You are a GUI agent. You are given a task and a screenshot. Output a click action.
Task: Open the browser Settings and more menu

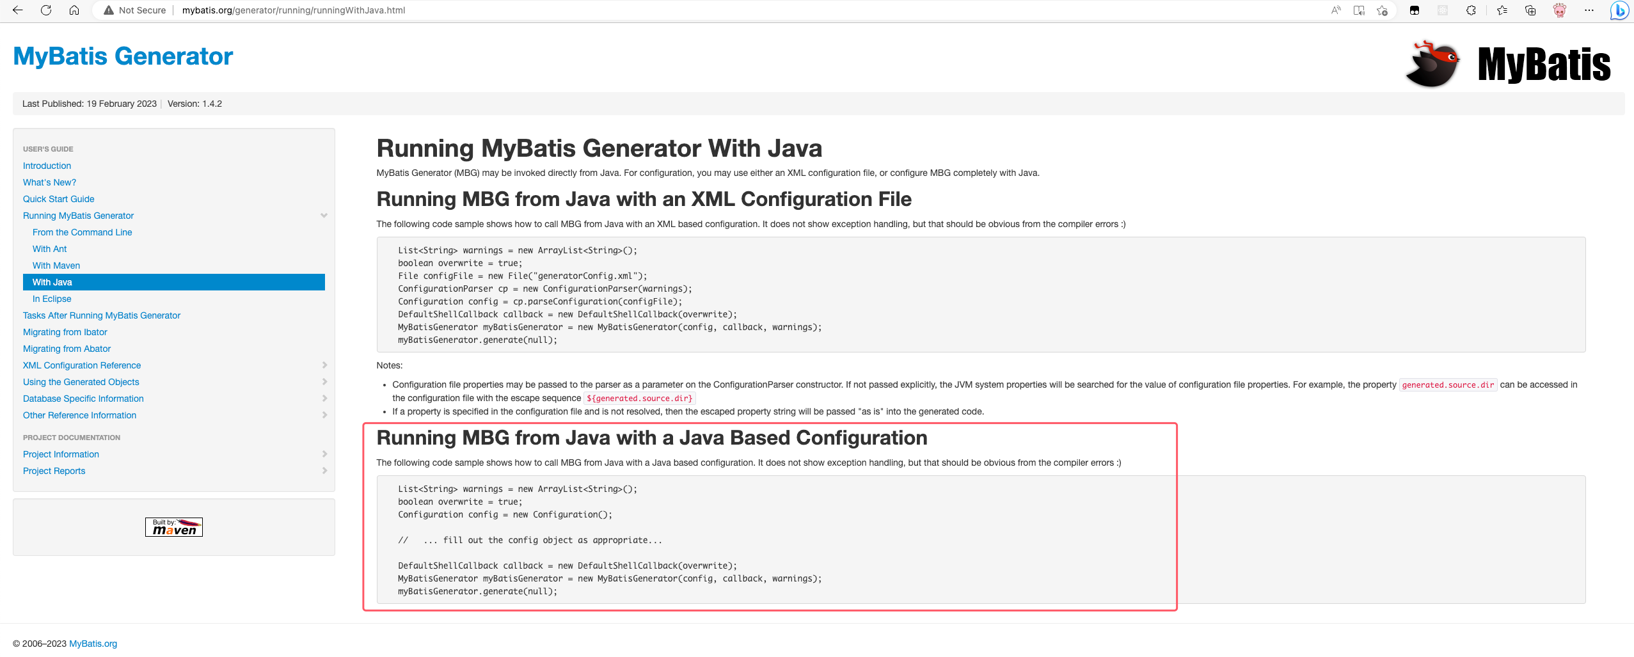point(1589,10)
